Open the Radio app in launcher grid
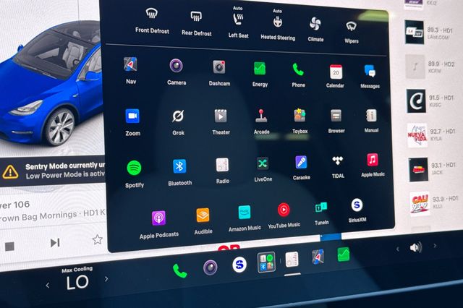The image size is (463, 308). [x=222, y=165]
